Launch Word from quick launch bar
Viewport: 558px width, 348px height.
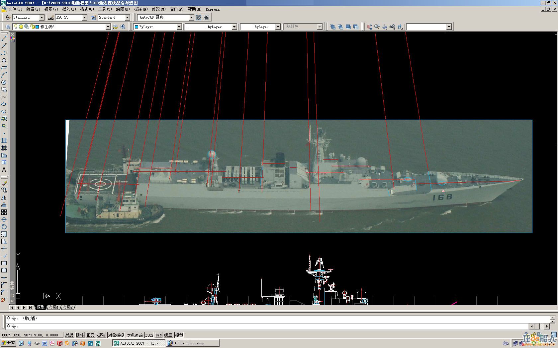point(45,343)
